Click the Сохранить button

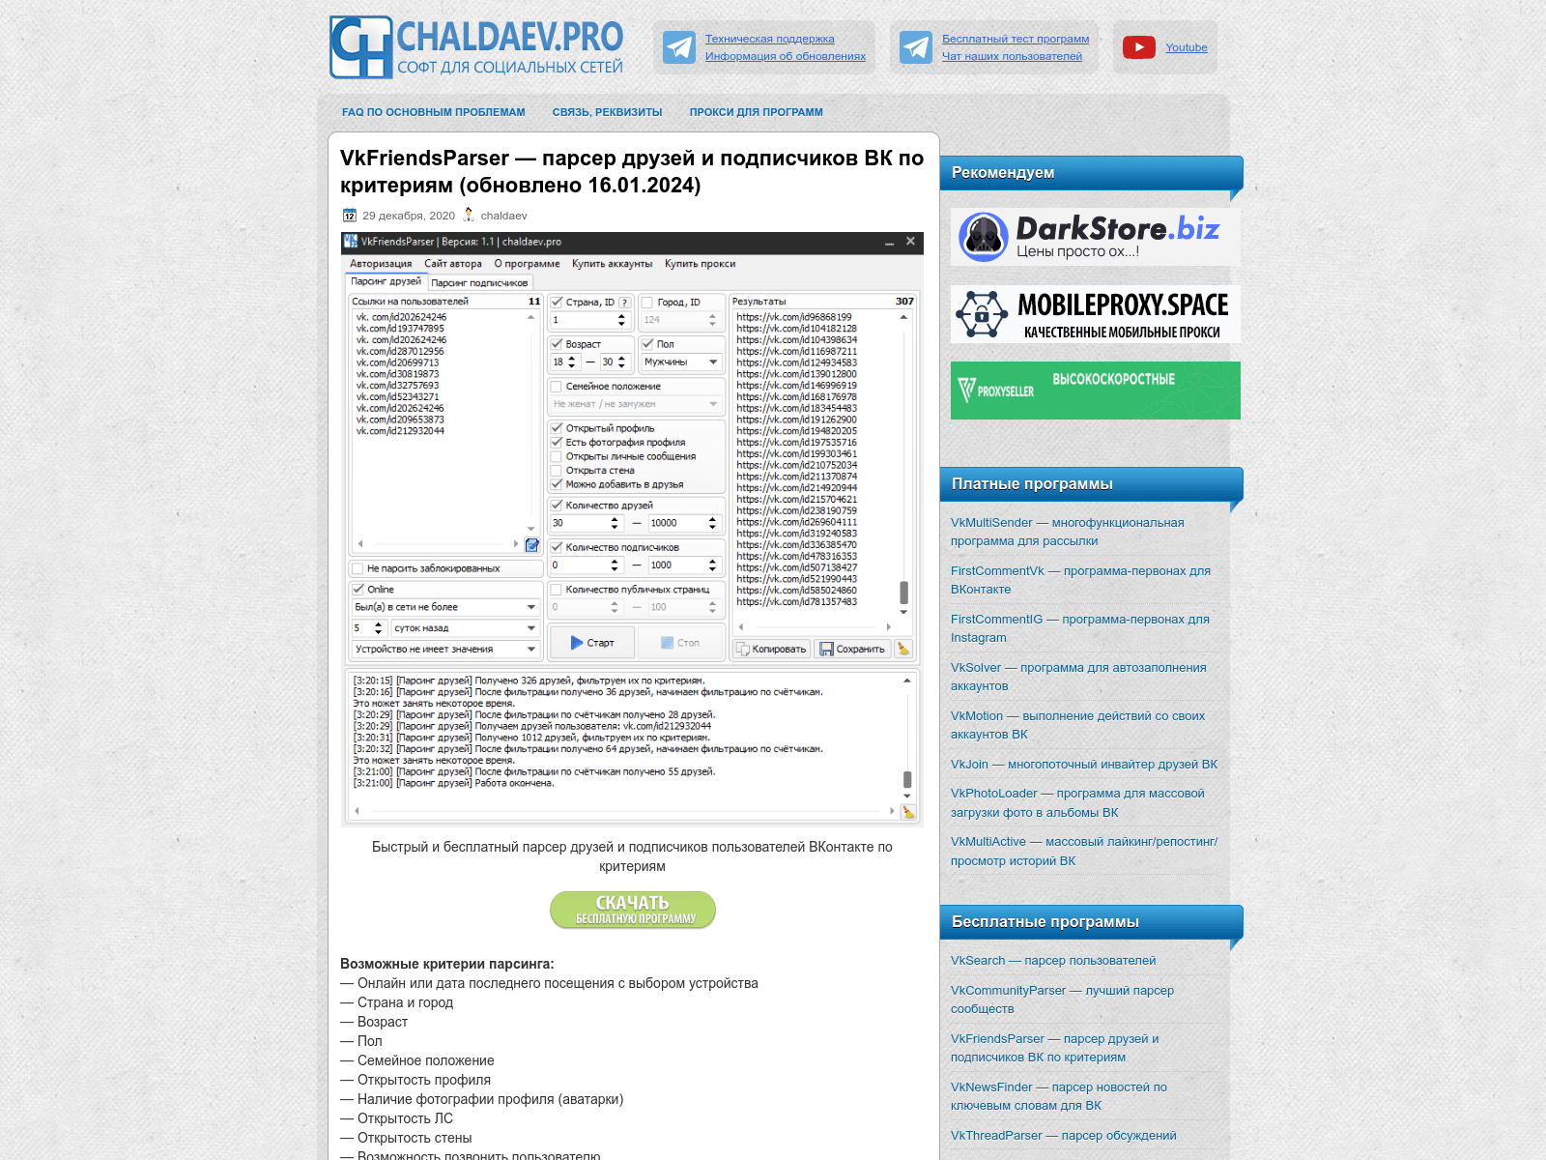click(x=852, y=649)
